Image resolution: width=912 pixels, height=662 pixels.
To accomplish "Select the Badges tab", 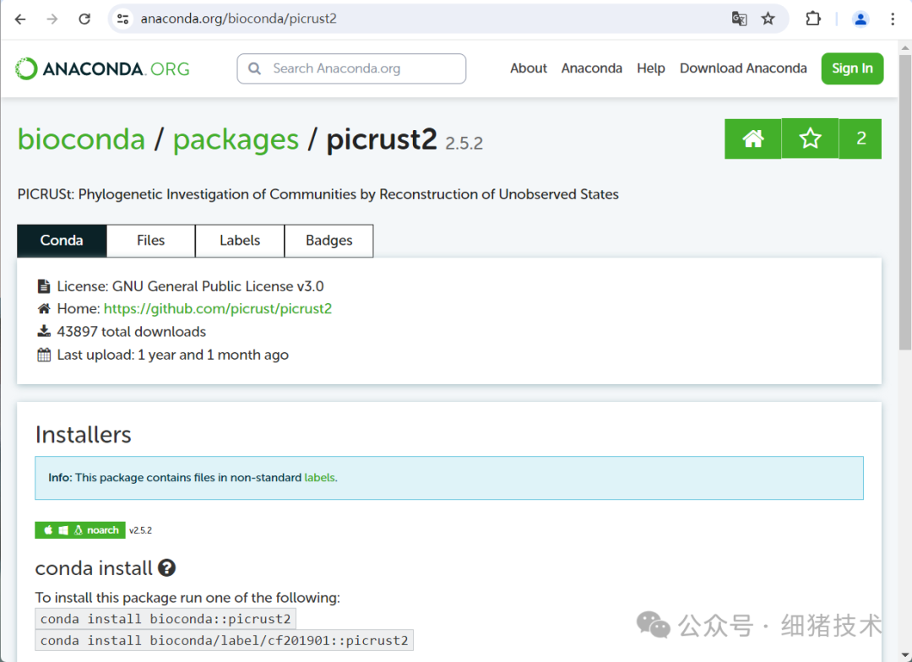I will (328, 241).
